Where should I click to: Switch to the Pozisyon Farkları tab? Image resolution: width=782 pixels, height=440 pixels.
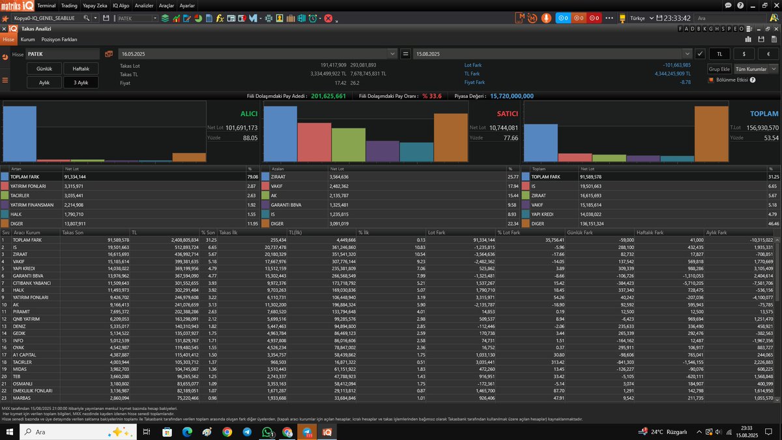[x=59, y=40]
